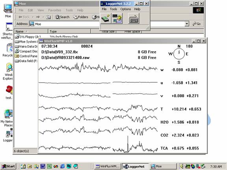This screenshot has width=227, height=170.
Task: Click the D:\Data\V09_332.flx file path text
Action: [x=60, y=52]
